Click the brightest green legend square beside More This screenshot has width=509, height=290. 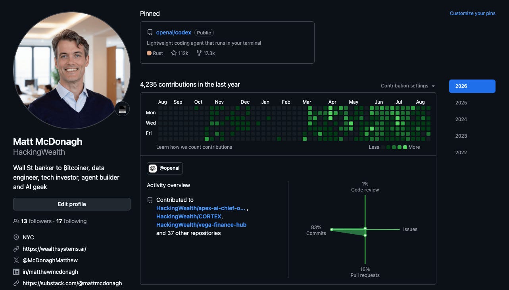click(405, 147)
